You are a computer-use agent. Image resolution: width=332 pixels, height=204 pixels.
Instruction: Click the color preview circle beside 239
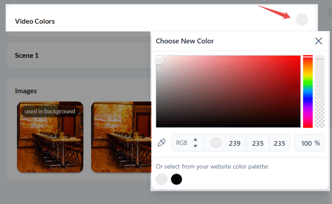coord(216,143)
